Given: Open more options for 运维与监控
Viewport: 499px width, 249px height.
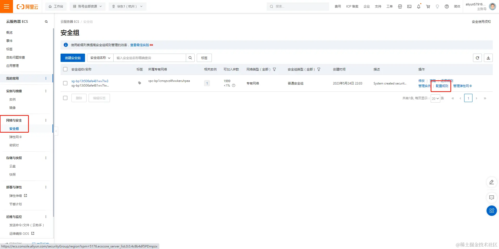Looking at the screenshot, I should click(x=46, y=217).
